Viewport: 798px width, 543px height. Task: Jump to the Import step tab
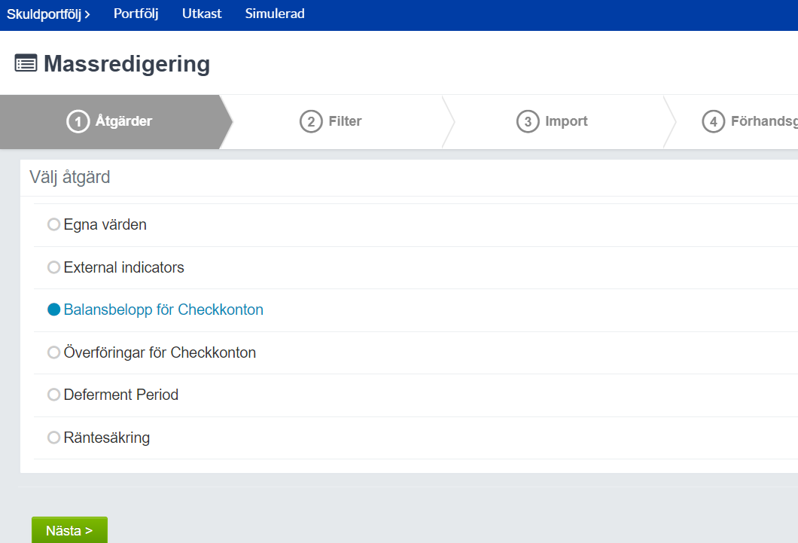(566, 121)
